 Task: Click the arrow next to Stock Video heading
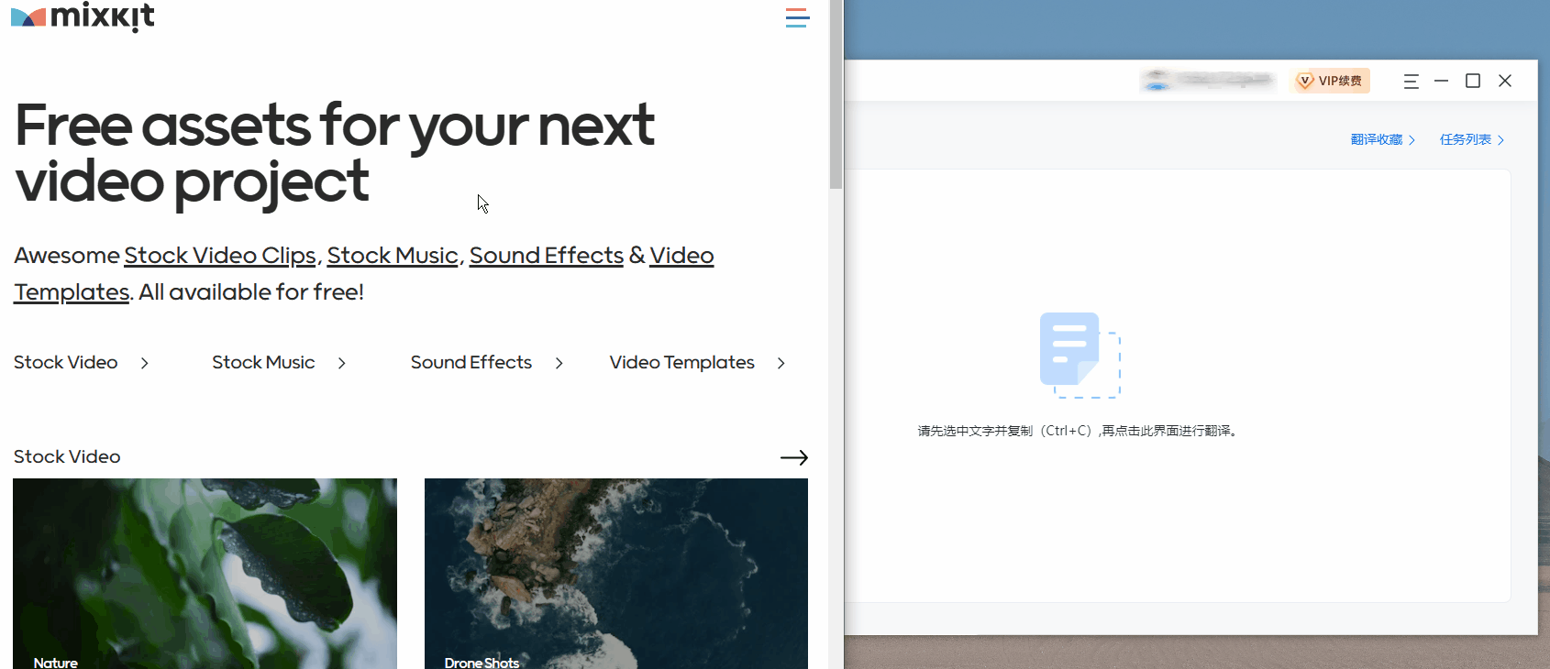coord(793,457)
